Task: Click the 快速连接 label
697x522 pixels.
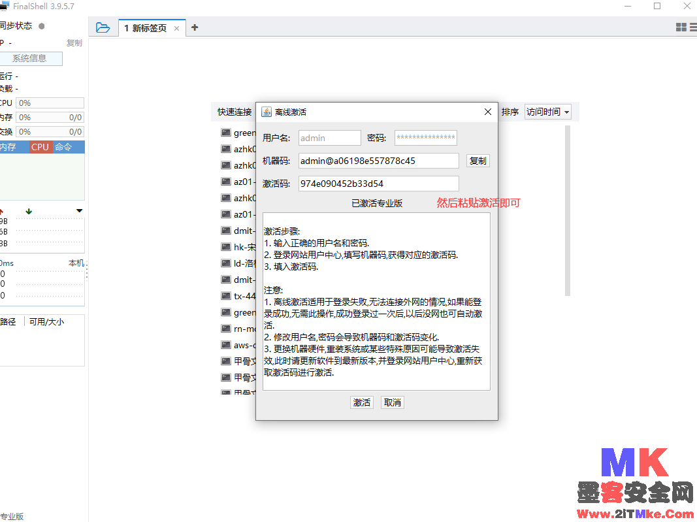Action: (x=235, y=112)
